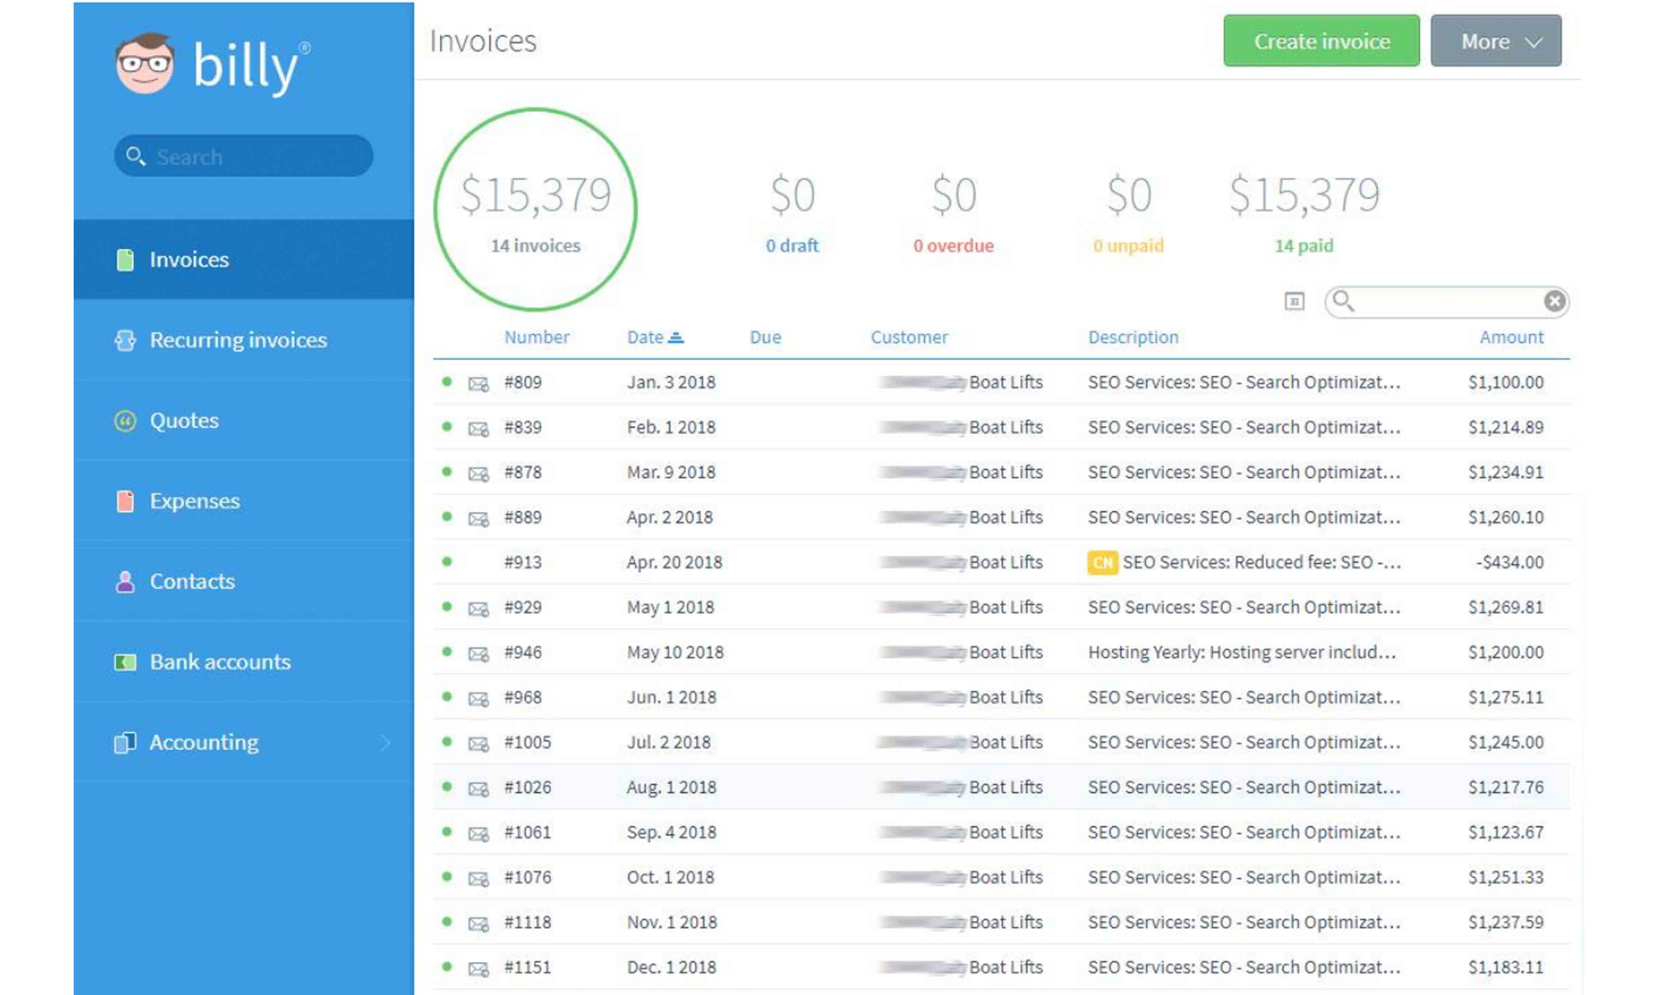The image size is (1658, 995).
Task: Click the sent-mail icon on invoice #1026
Action: (x=478, y=789)
